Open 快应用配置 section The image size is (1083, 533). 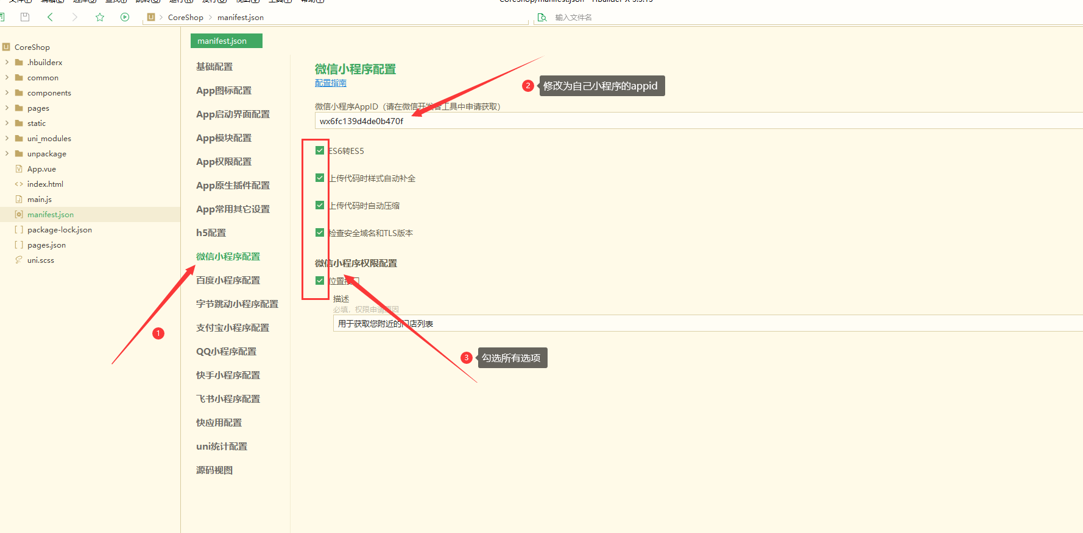pyautogui.click(x=219, y=423)
